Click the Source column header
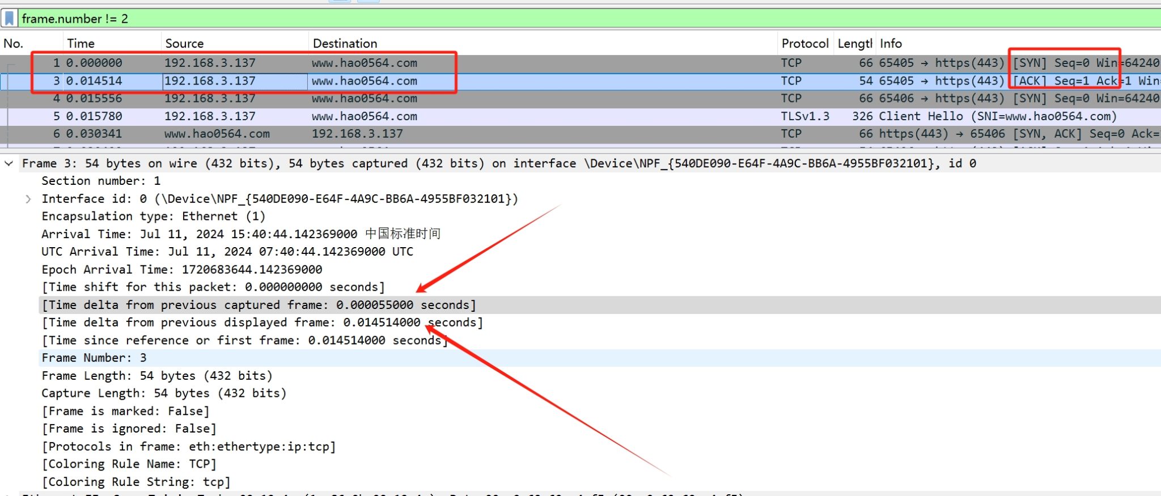 pyautogui.click(x=184, y=44)
